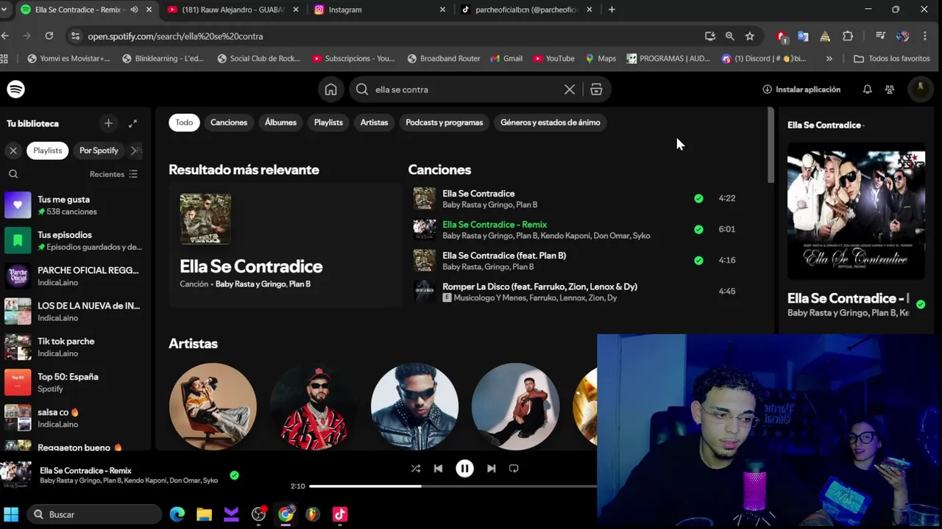Screen dimensions: 942x529
Task: Toggle saved checkmark in now-playing bar
Action: (234, 475)
